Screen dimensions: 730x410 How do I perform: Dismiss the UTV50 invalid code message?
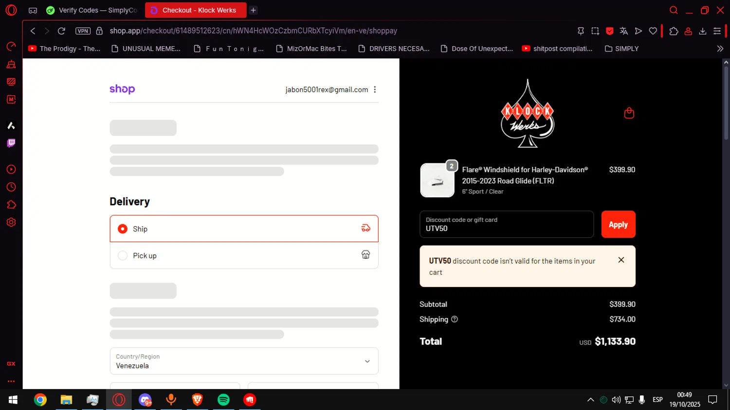coord(621,260)
